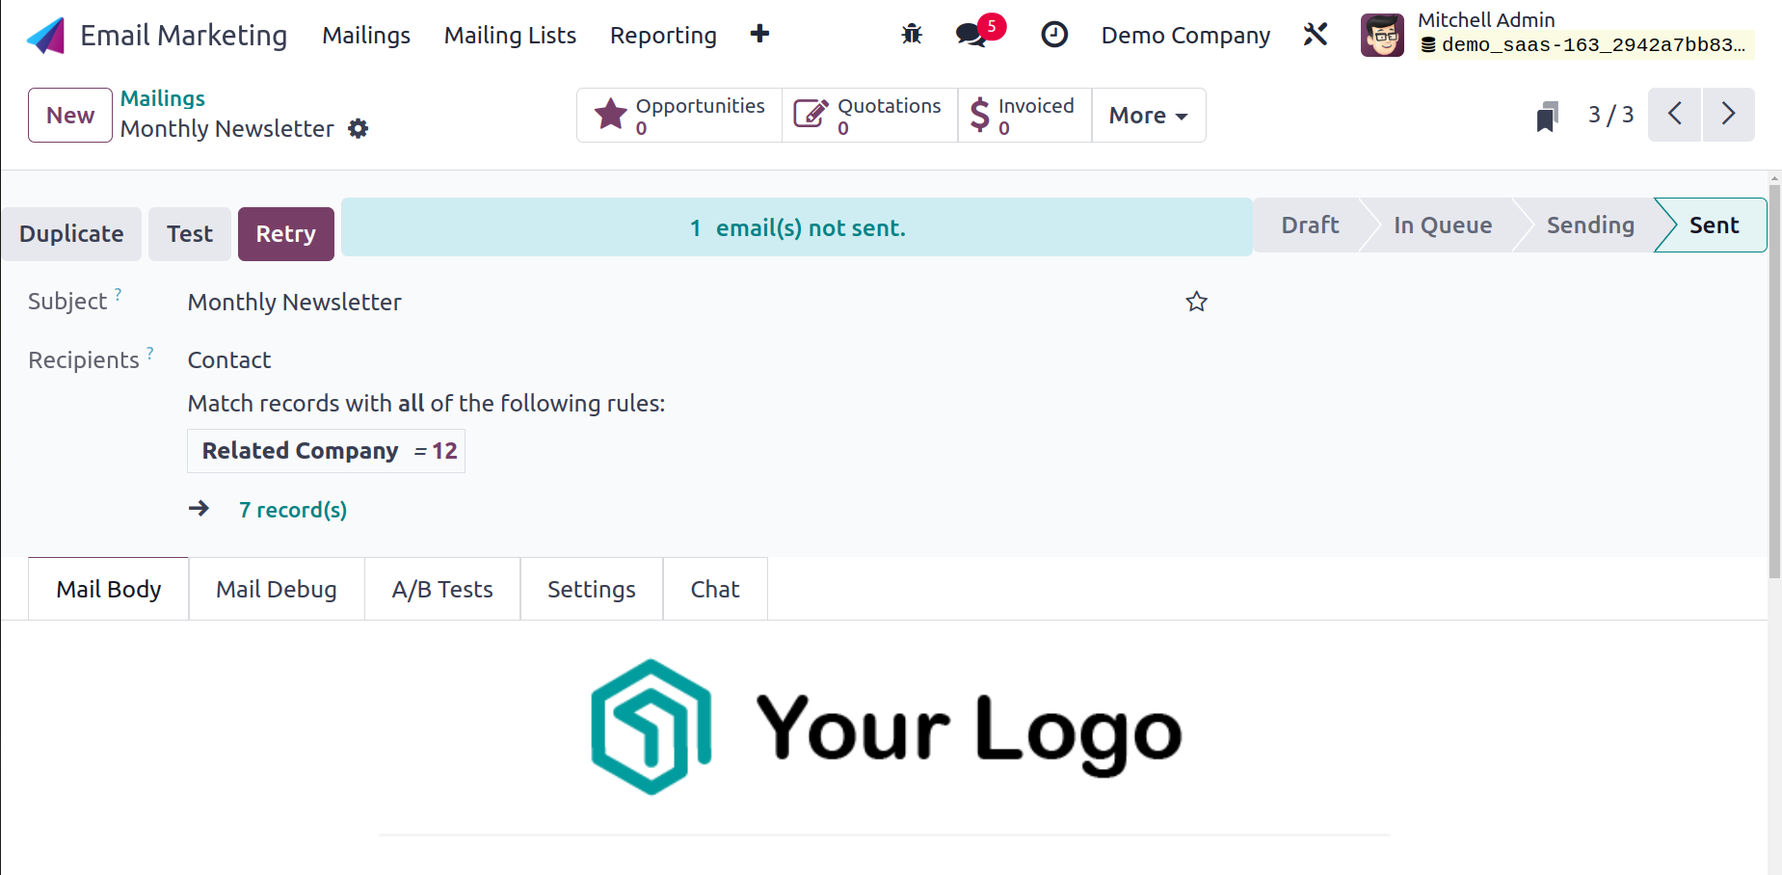Click the plus icon in the top menu
Viewport: 1782px width, 875px height.
tap(759, 34)
